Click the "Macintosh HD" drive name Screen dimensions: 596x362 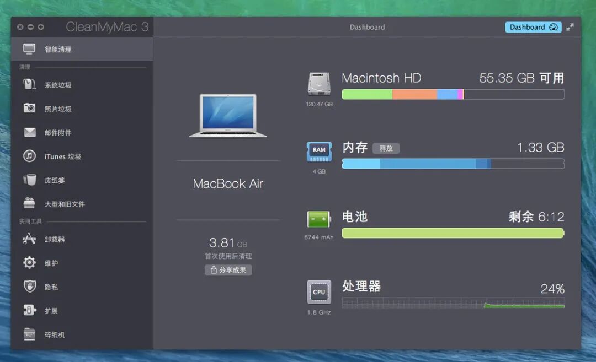(381, 78)
